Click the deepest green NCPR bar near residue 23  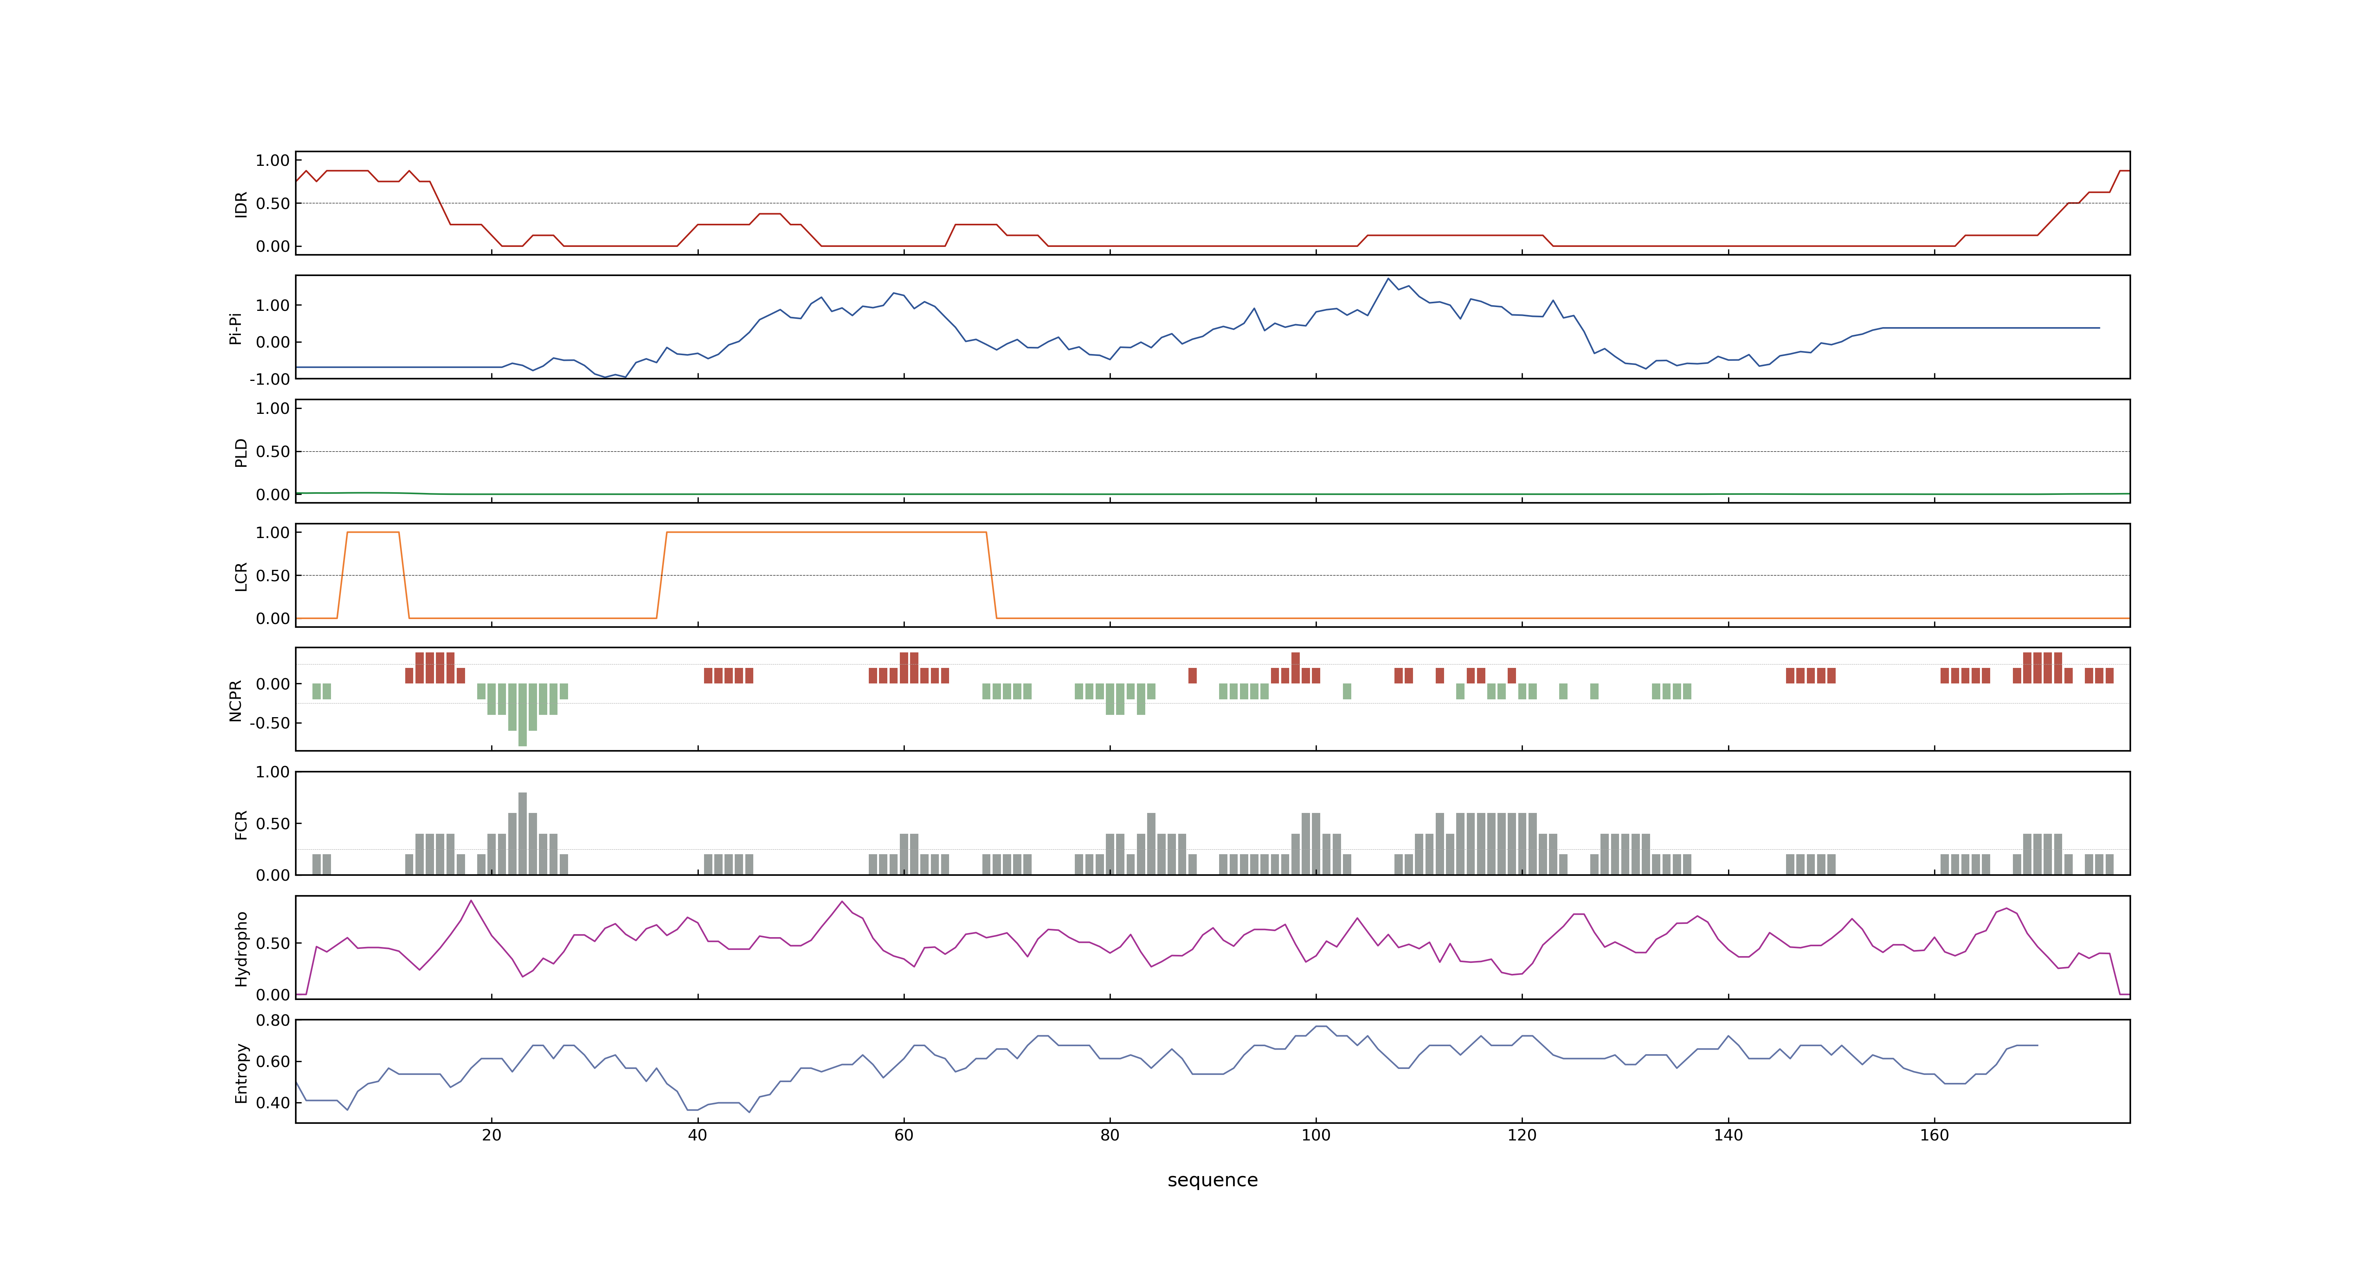click(523, 714)
